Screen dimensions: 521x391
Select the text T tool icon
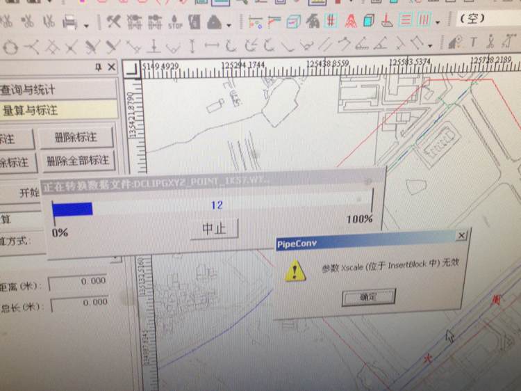[474, 42]
